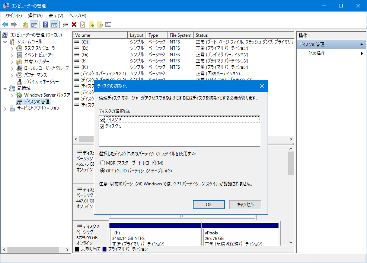
Task: Uncheck the ディスク 5 checkbox
Action: tap(102, 126)
